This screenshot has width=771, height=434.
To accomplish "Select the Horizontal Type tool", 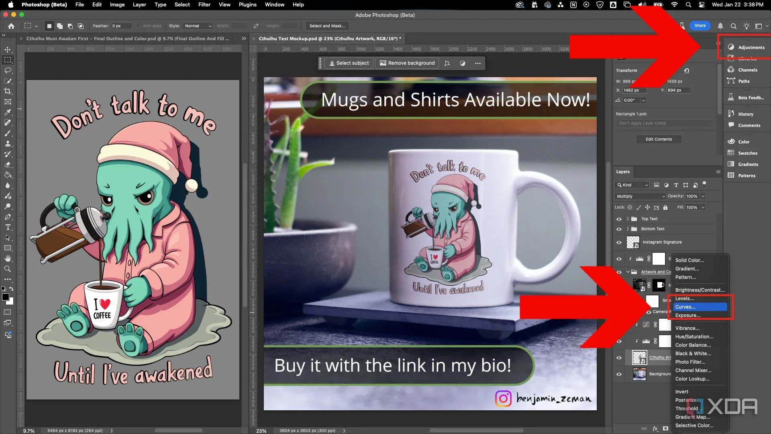I will click(x=8, y=227).
